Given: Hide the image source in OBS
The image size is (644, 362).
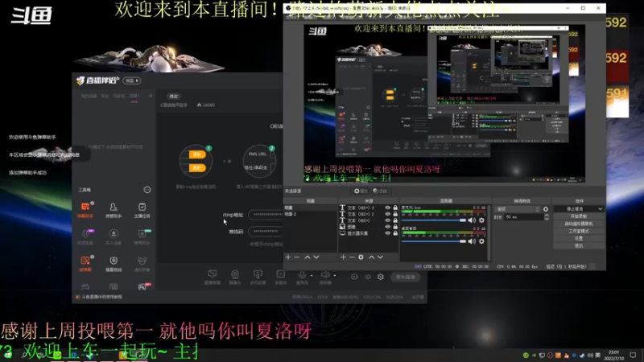Looking at the screenshot, I should tap(388, 227).
